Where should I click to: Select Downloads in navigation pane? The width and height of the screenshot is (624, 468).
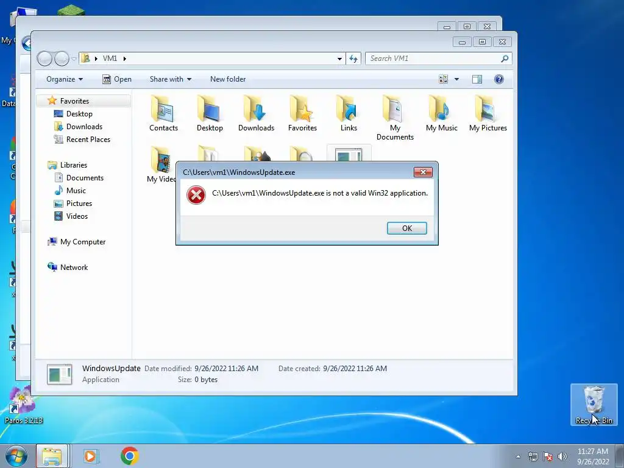pos(84,127)
